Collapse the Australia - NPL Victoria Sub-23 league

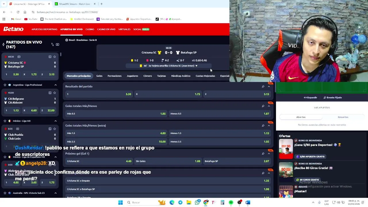pyautogui.click(x=55, y=193)
